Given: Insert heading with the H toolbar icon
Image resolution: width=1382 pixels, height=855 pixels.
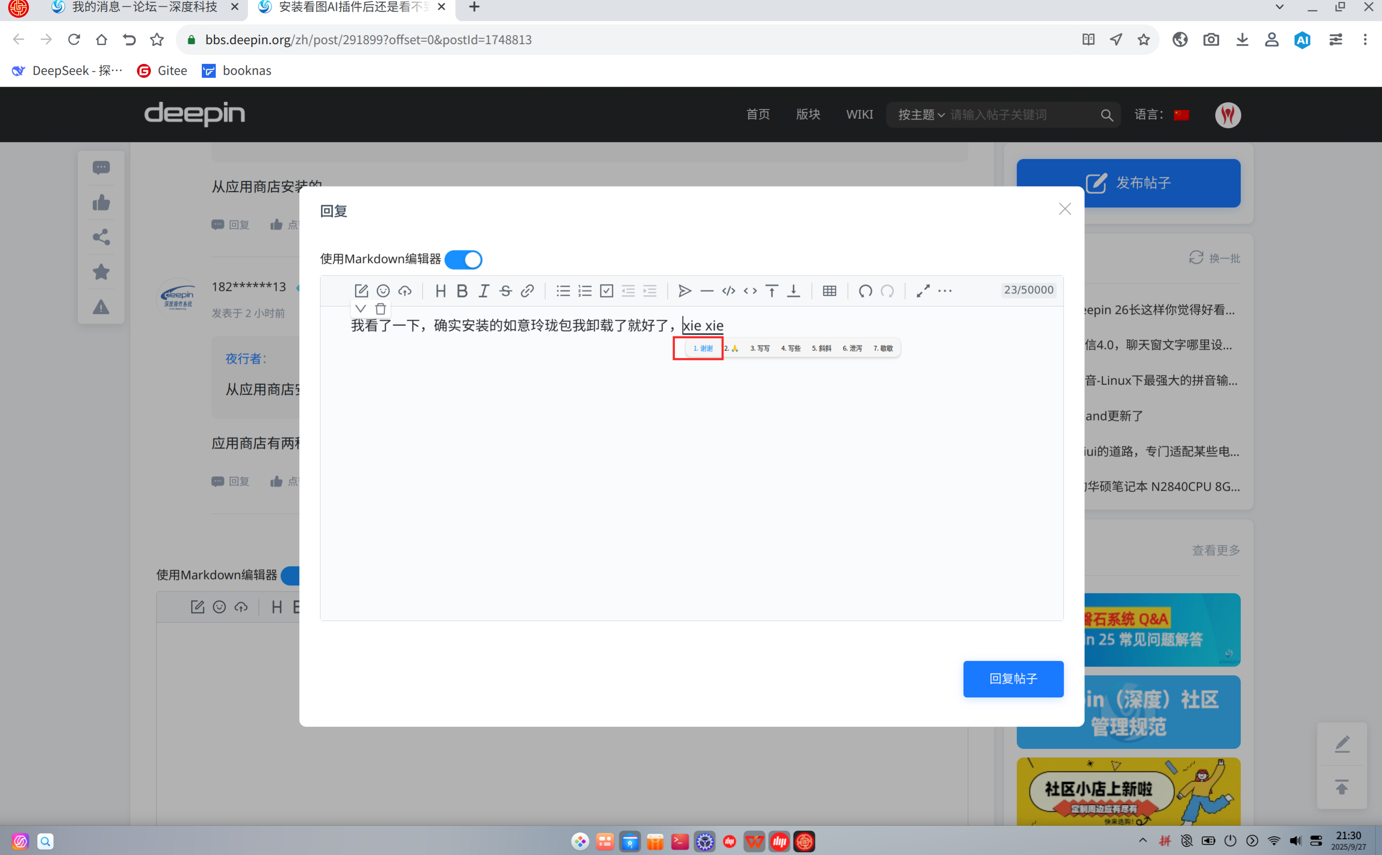Looking at the screenshot, I should tap(440, 291).
